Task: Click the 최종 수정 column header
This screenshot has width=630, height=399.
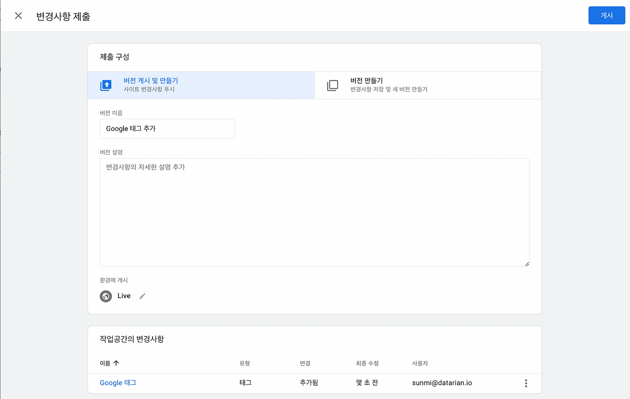Action: pyautogui.click(x=367, y=363)
